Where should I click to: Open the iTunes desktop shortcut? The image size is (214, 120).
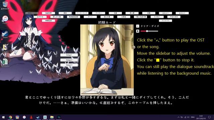pos(5,20)
